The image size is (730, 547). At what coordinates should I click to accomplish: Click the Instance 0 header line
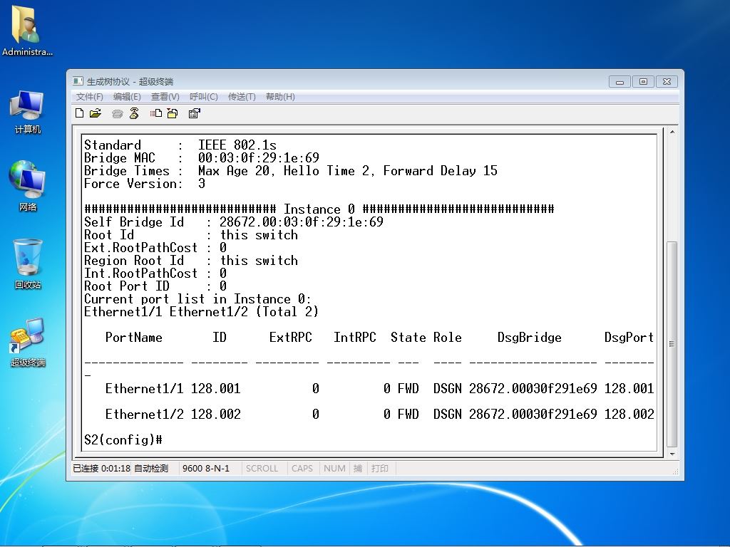319,209
